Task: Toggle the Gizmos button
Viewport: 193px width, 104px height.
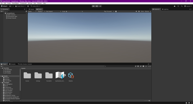Action: click(147, 11)
